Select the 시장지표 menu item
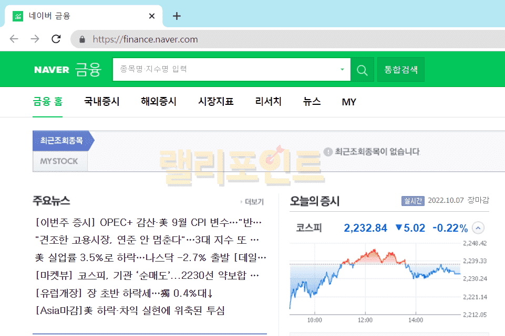This screenshot has height=336, width=505. [216, 102]
